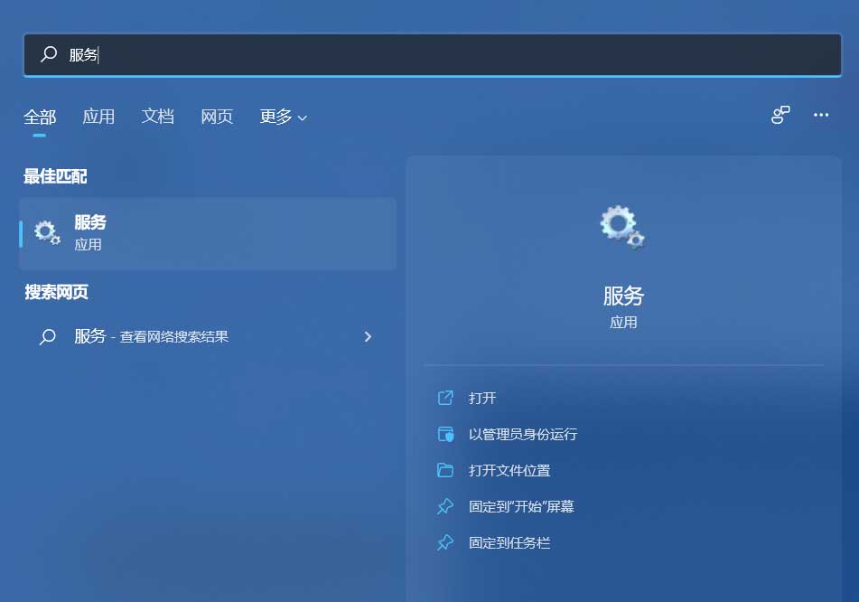Click the folder icon beside 打开文件位置
This screenshot has width=859, height=602.
point(444,470)
